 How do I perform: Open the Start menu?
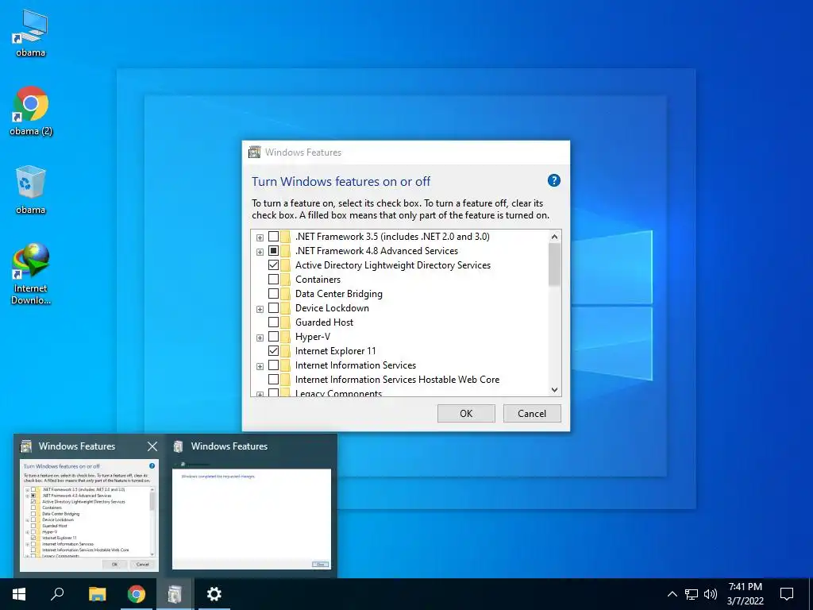[19, 594]
